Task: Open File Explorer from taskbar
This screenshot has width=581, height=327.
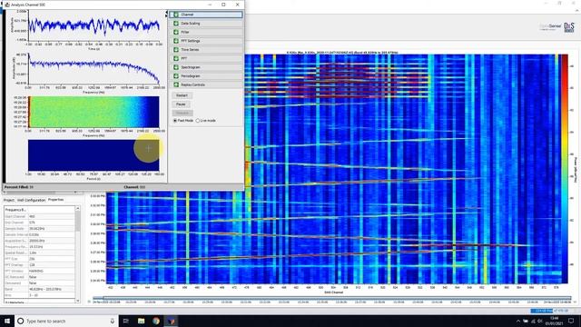Action: coord(142,321)
